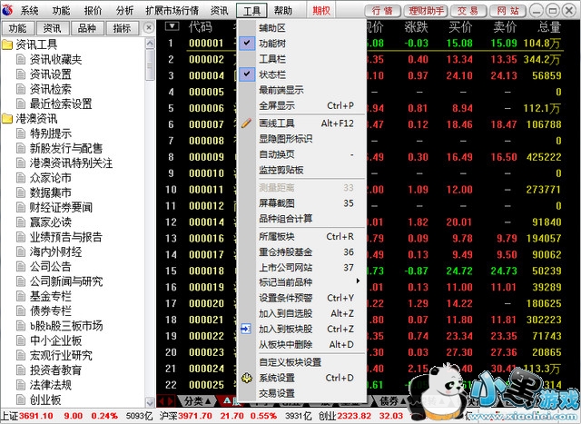Click document icon beside 特别提示
The image size is (581, 424).
tap(21, 133)
